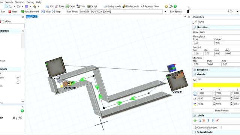Open the Backgrounds tool
Screen dimensions: 240x135
coord(112,6)
